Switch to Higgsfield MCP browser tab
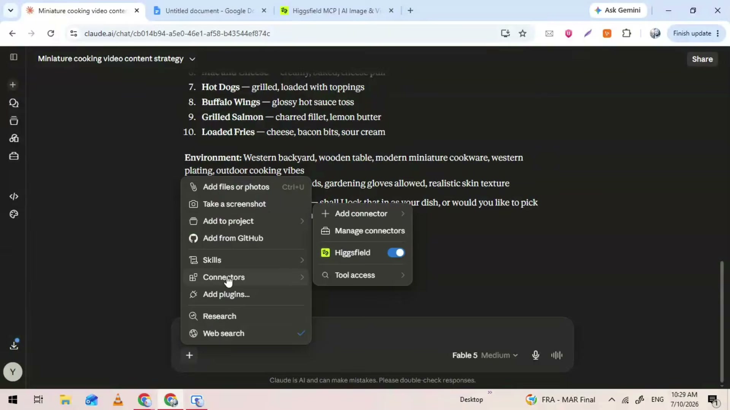This screenshot has height=410, width=730. coord(336,11)
